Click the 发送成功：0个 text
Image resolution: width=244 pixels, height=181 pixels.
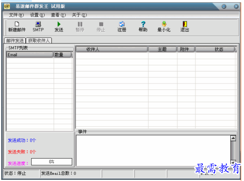22,140
